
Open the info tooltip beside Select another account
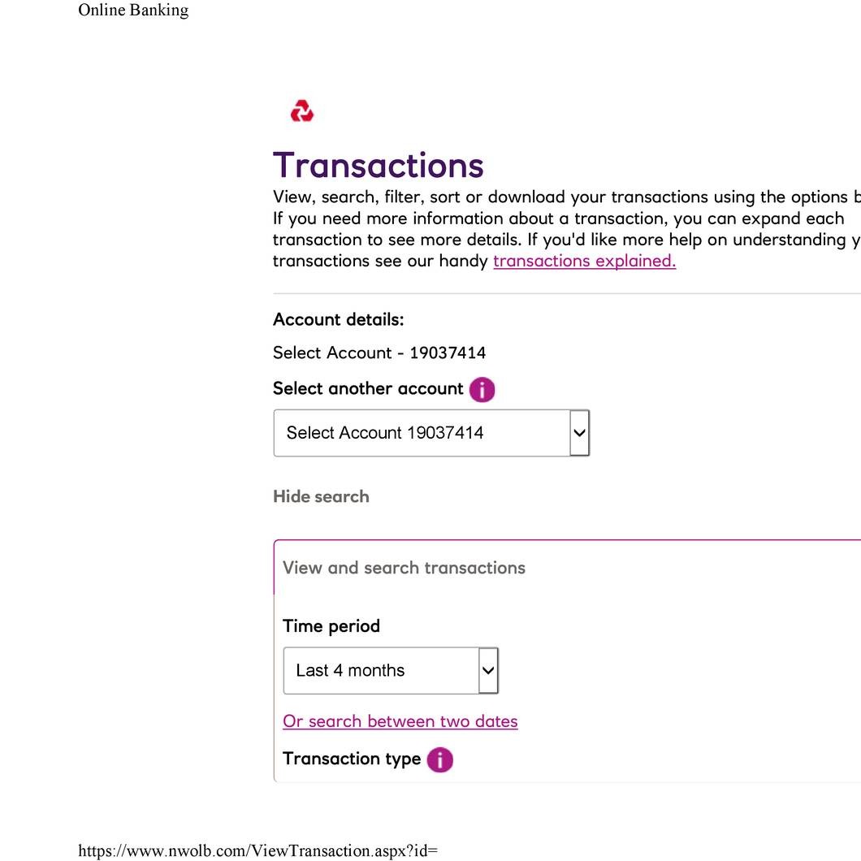(481, 389)
